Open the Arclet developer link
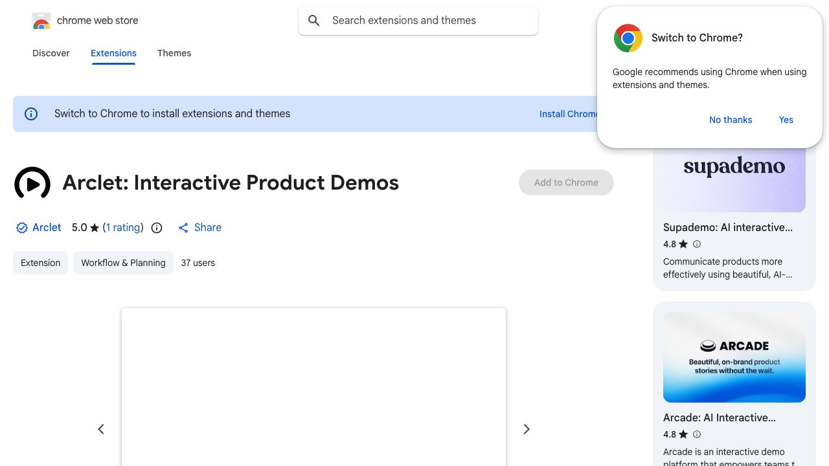The height and width of the screenshot is (466, 829). tap(47, 228)
